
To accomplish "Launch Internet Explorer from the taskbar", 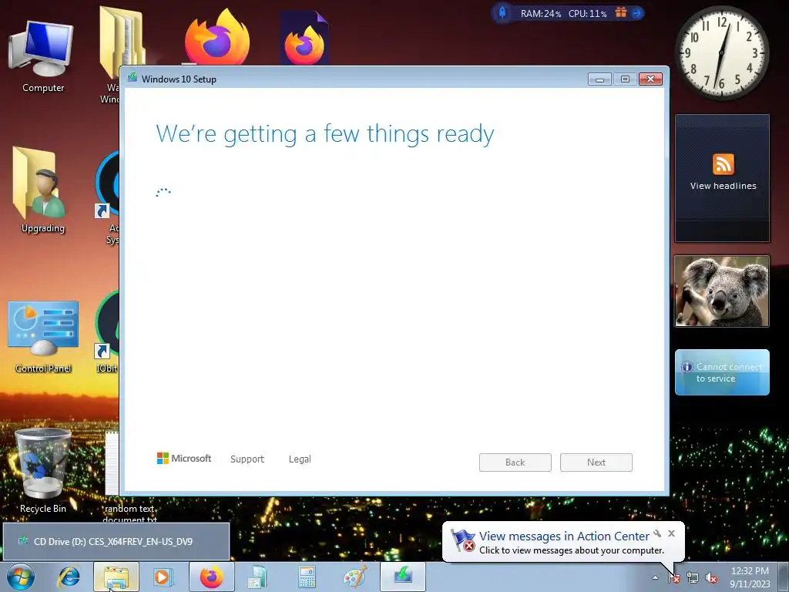I will point(69,577).
